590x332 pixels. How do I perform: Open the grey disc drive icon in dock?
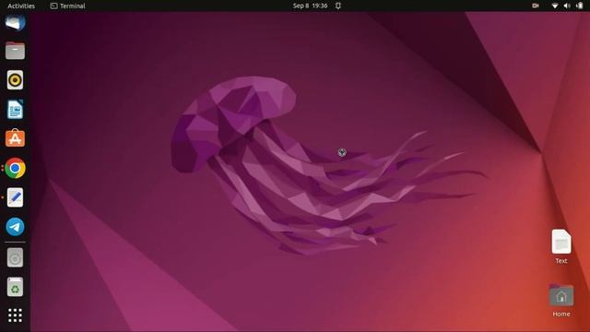pyautogui.click(x=15, y=258)
